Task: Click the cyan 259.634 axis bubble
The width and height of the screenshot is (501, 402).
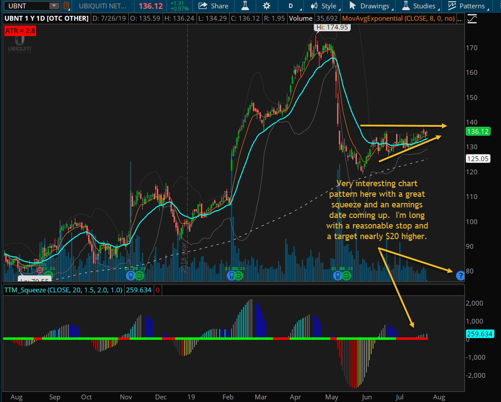Action: pyautogui.click(x=480, y=334)
